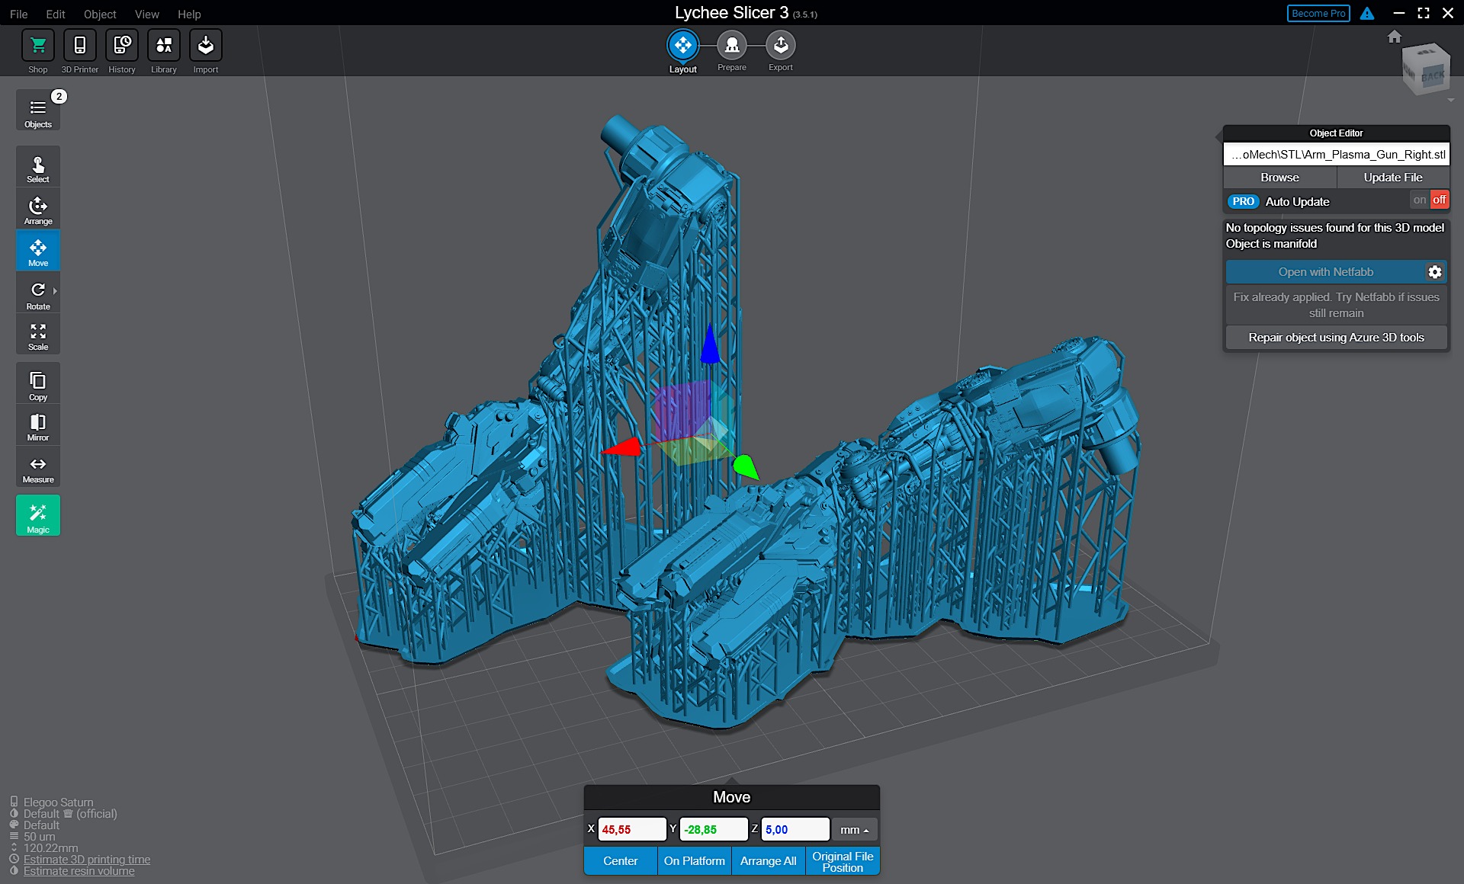Select the Mirror tool
This screenshot has height=884, width=1464.
[37, 426]
